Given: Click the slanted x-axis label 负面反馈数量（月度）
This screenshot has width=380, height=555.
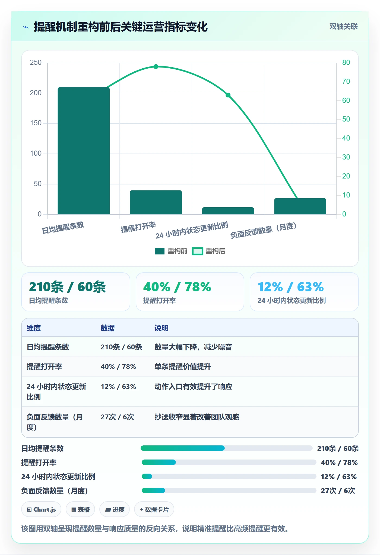Looking at the screenshot, I should click(x=263, y=230).
